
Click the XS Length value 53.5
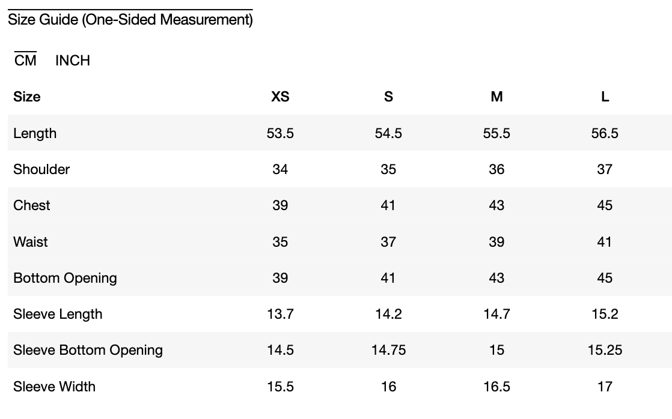tap(280, 133)
